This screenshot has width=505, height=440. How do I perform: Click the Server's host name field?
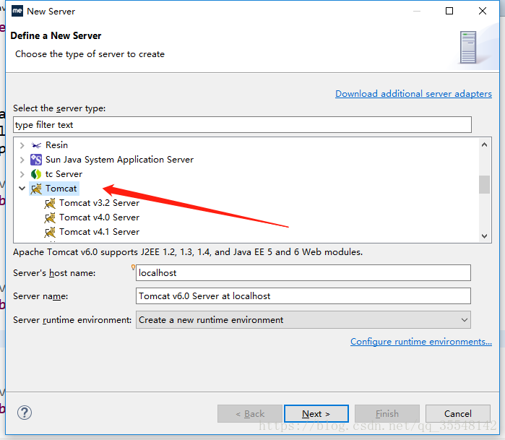point(303,273)
